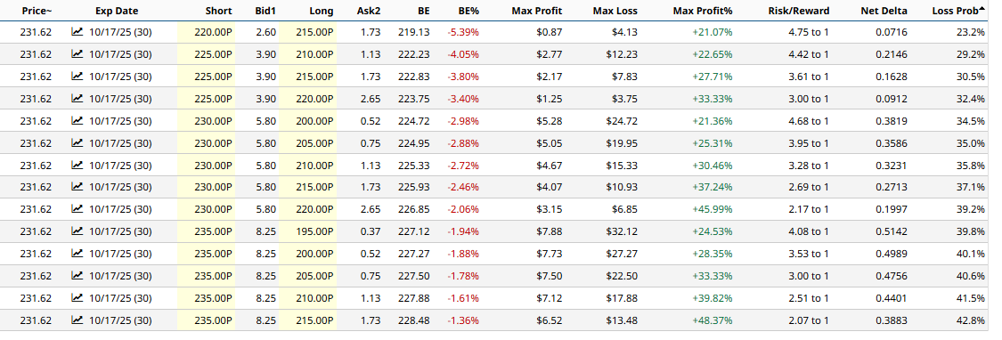This screenshot has width=1002, height=340.
Task: Click the +48.37% max profit value
Action: click(712, 320)
